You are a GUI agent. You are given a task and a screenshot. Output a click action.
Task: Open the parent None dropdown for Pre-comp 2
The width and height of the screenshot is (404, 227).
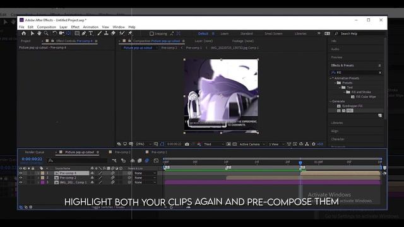click(x=145, y=178)
